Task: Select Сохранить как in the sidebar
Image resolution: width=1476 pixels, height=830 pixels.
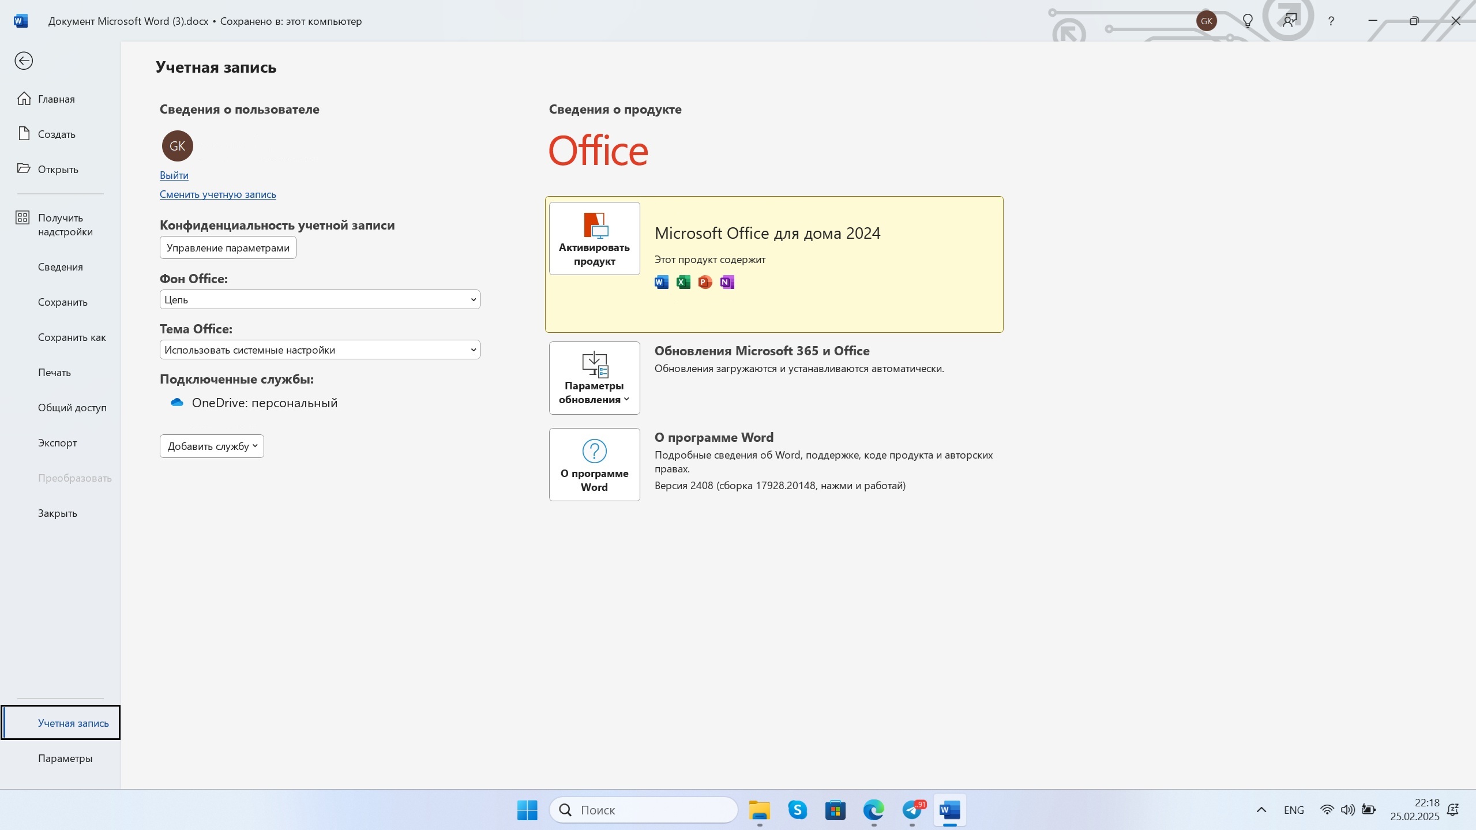Action: coord(60,337)
